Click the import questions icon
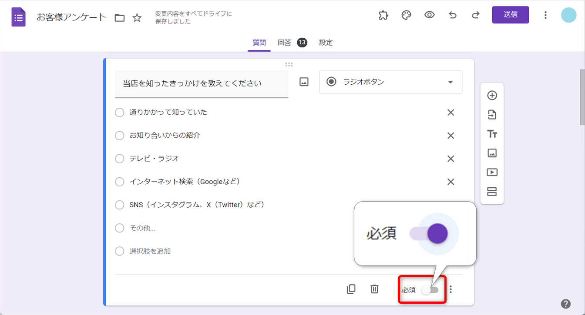 click(492, 115)
